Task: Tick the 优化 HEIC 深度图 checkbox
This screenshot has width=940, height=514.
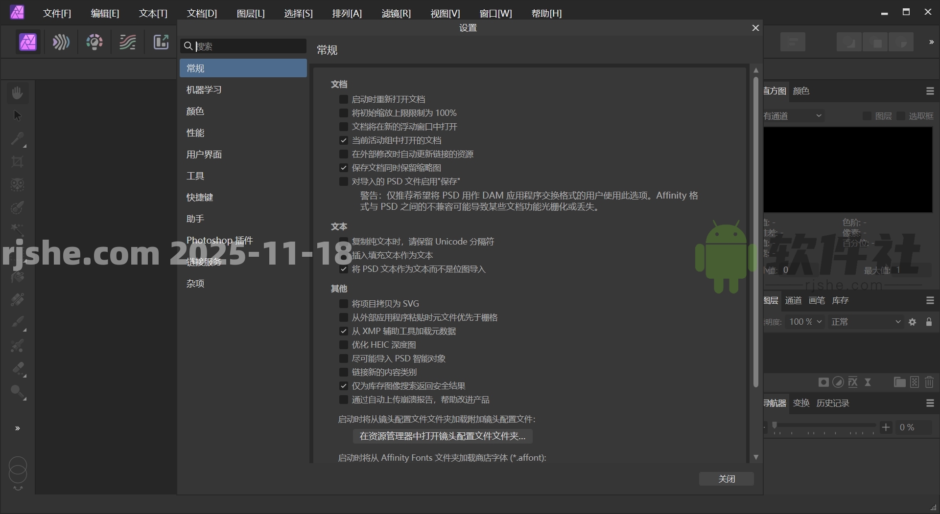Action: click(344, 345)
